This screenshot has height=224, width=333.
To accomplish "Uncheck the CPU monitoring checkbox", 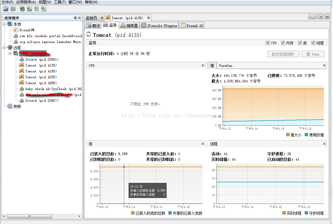I will coord(268,43).
